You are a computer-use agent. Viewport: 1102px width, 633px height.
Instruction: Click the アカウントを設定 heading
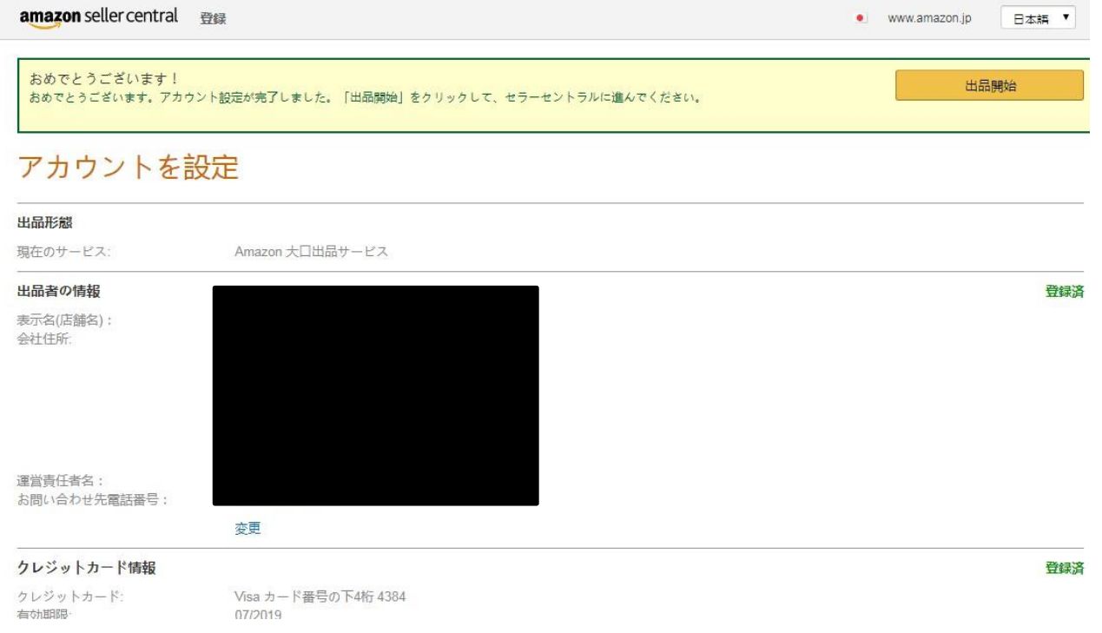[128, 168]
